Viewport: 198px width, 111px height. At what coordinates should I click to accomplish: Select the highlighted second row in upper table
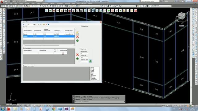point(49,36)
